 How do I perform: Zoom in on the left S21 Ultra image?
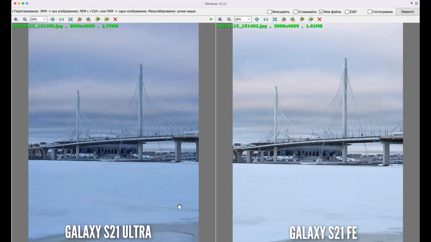pos(16,19)
